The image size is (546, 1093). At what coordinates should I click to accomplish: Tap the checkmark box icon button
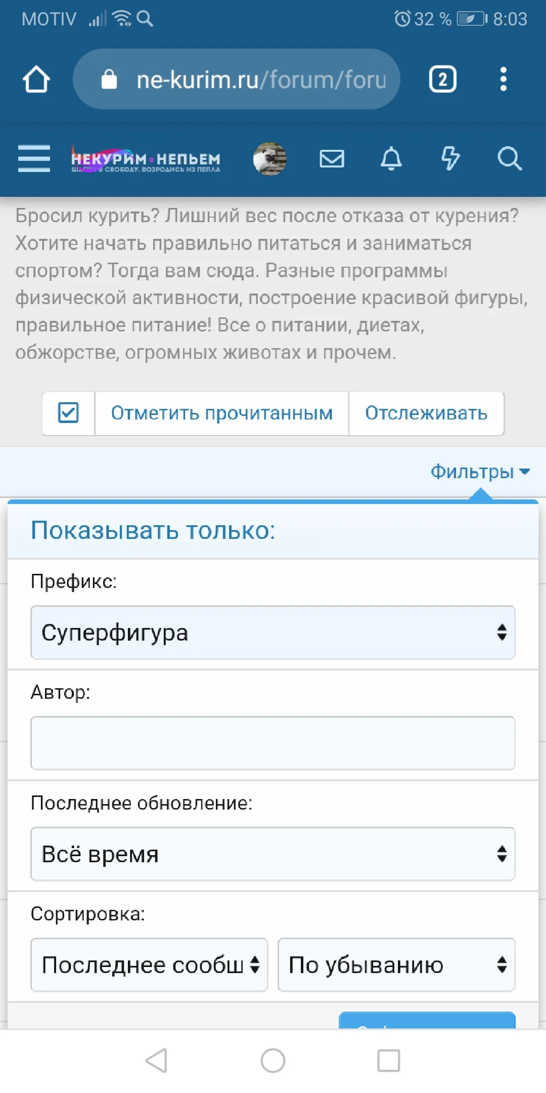[68, 413]
